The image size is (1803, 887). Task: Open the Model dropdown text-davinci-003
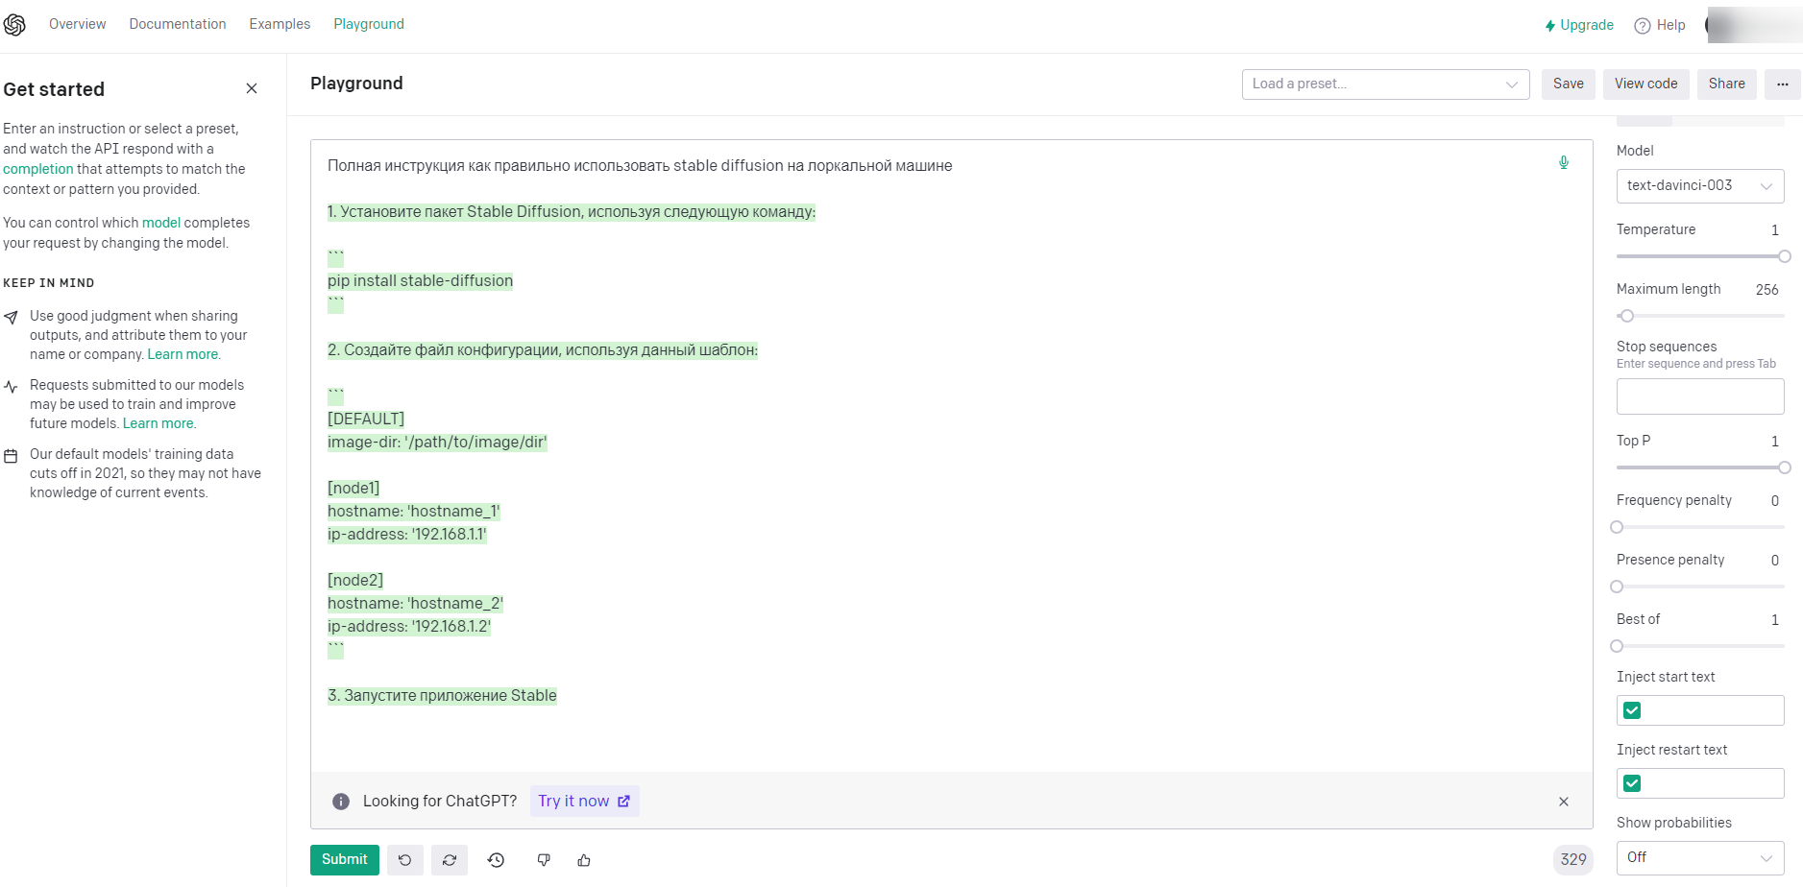pos(1700,186)
